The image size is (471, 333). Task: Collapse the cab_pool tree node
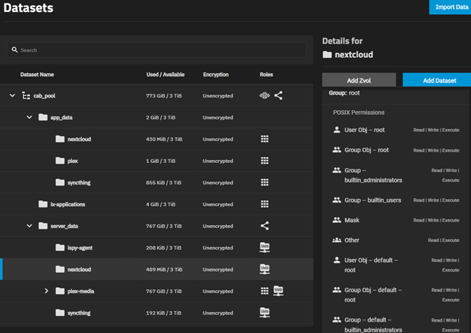tap(12, 96)
